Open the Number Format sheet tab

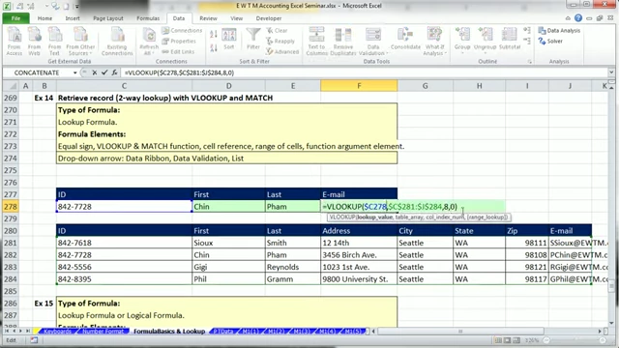pyautogui.click(x=103, y=332)
